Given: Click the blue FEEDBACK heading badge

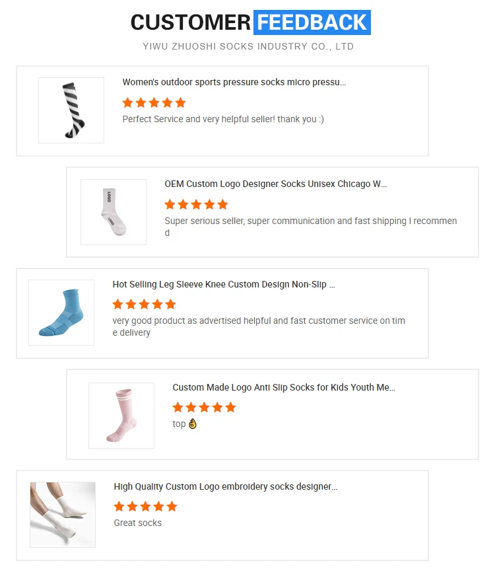Looking at the screenshot, I should point(312,22).
